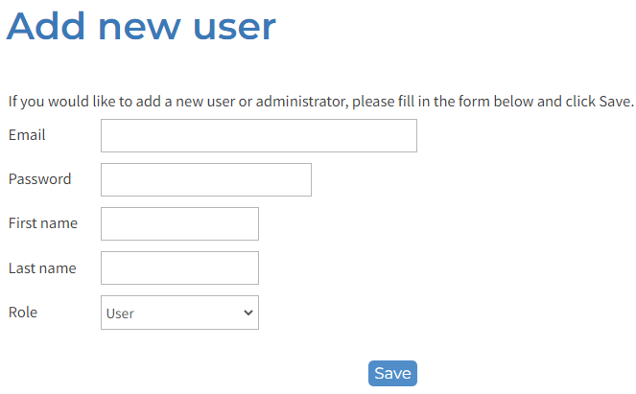
Task: Select the Last name input box
Action: coord(179,268)
